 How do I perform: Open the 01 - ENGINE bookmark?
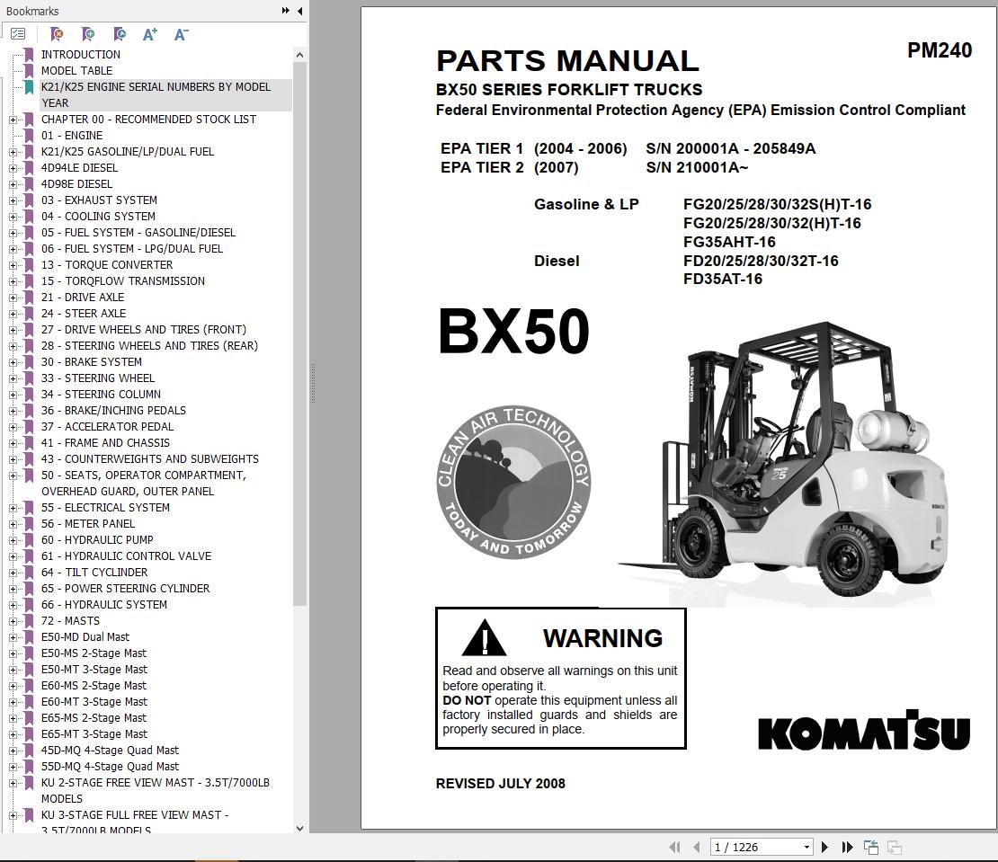(72, 136)
